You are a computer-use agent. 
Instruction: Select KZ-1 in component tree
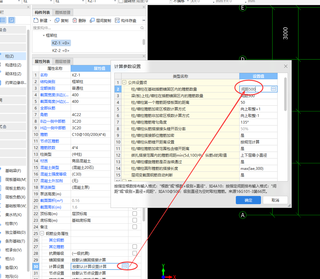click(61, 43)
